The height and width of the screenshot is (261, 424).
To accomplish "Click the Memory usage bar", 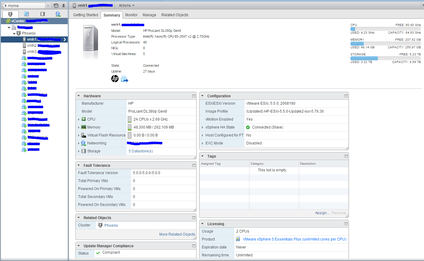I will coord(385,43).
